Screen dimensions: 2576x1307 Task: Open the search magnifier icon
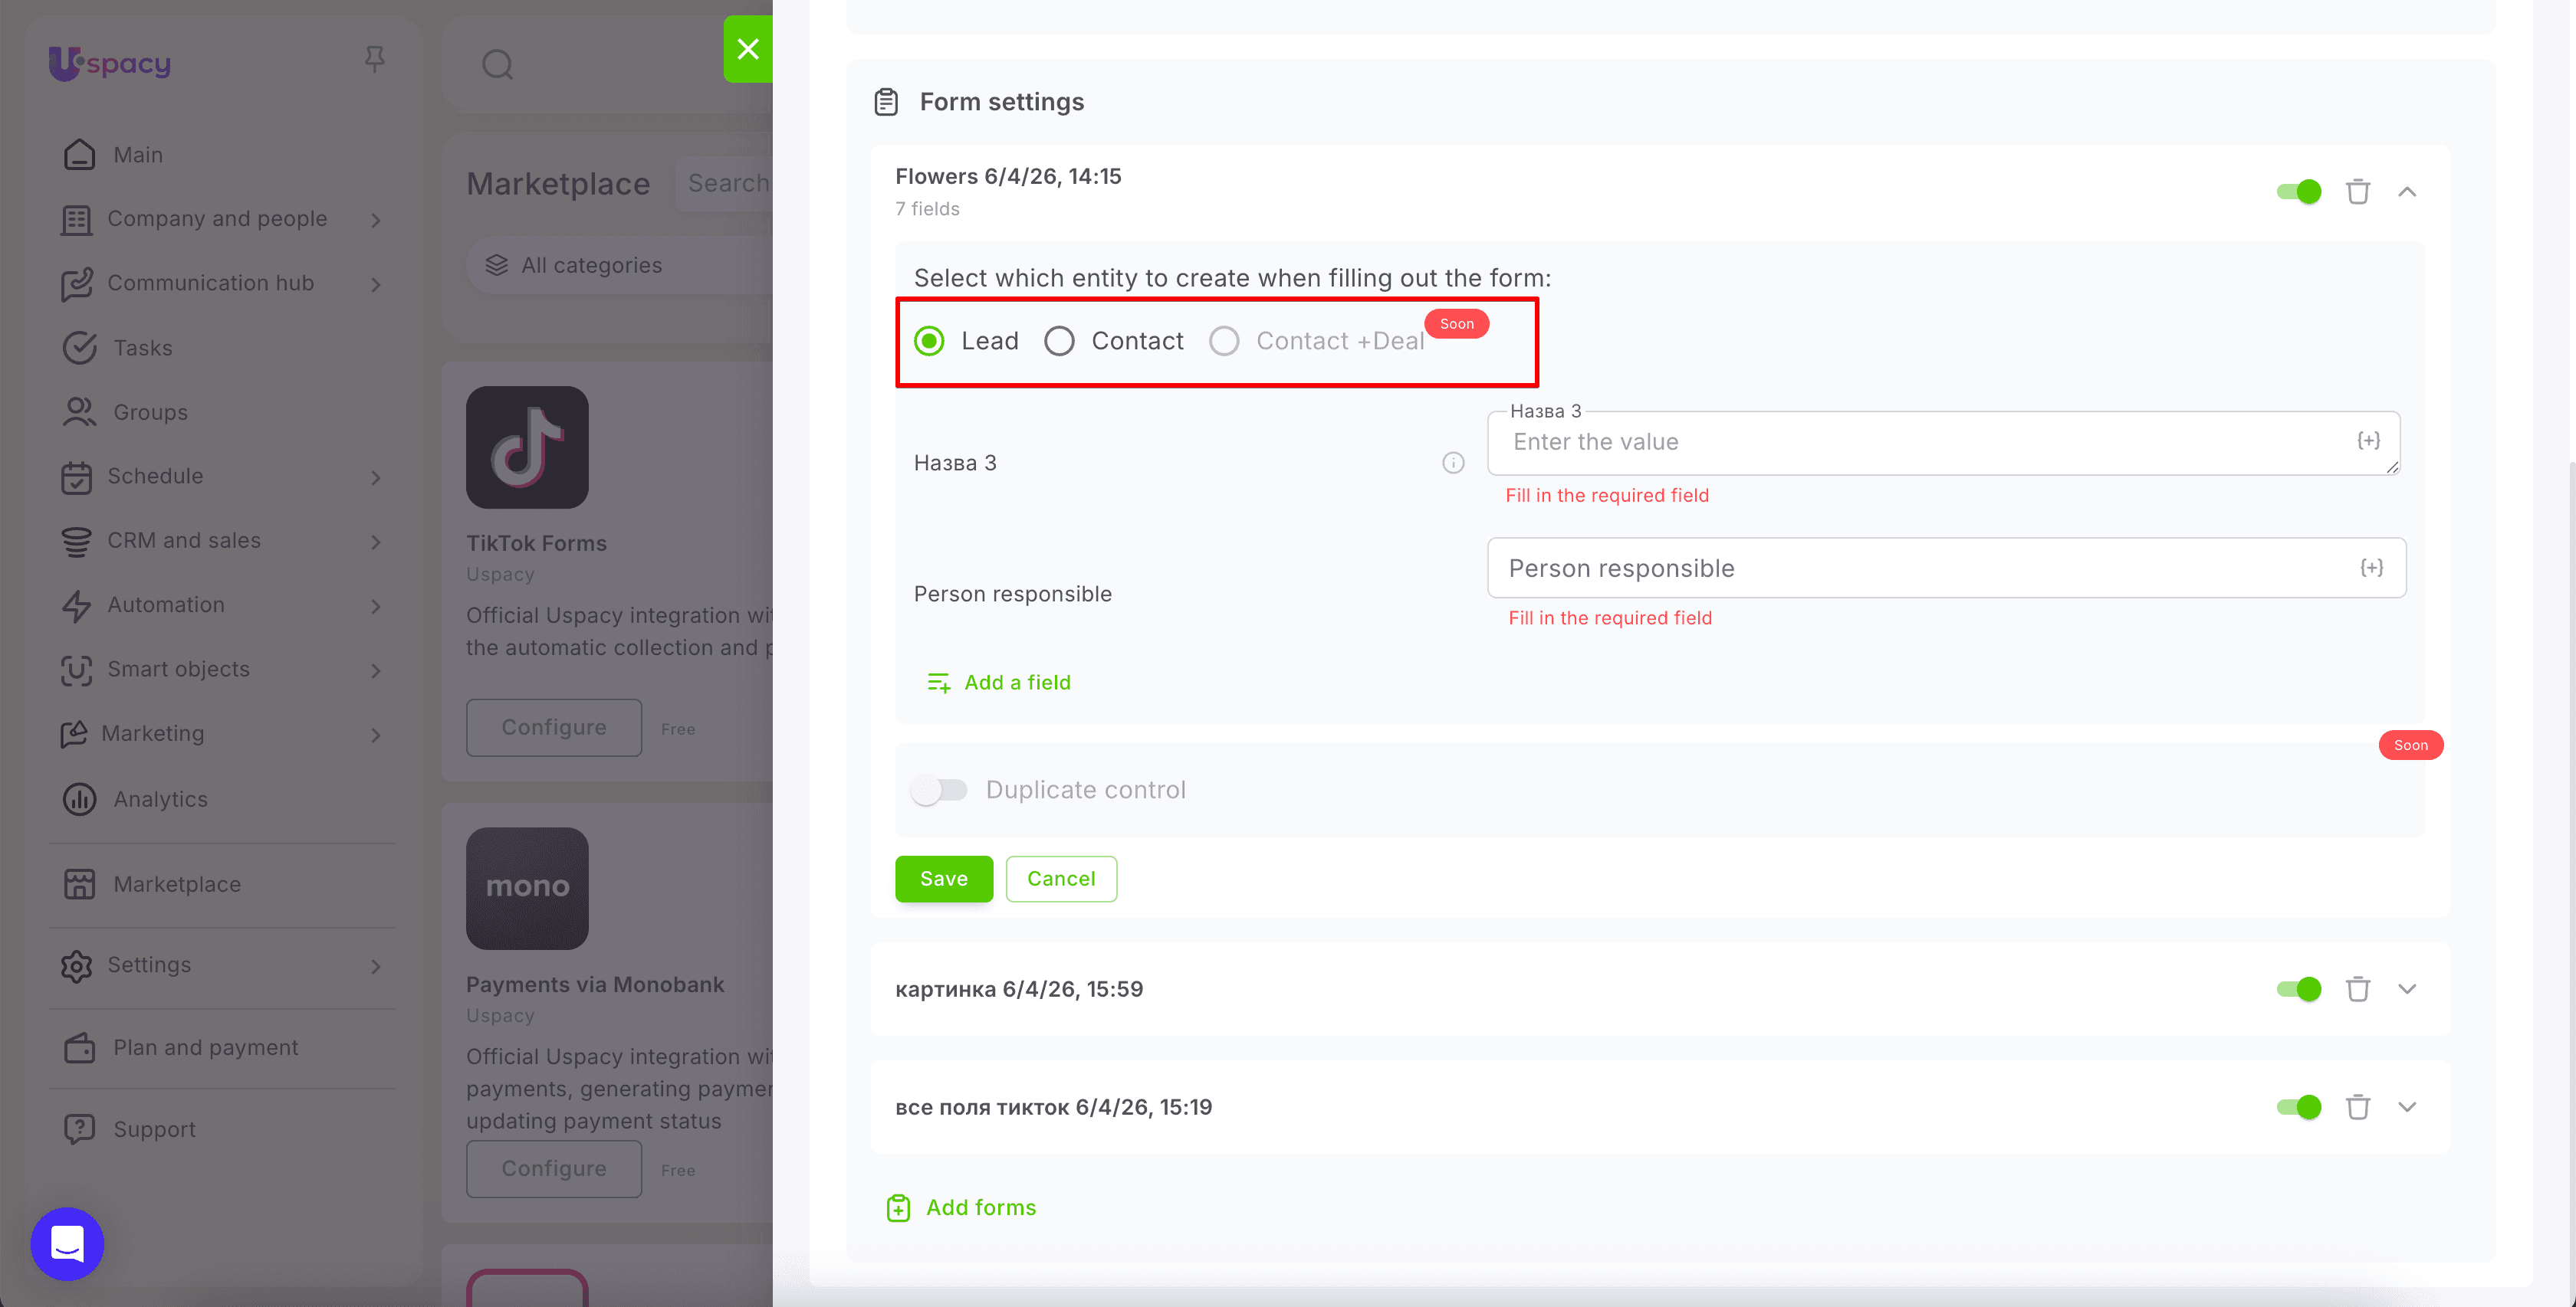pyautogui.click(x=497, y=65)
